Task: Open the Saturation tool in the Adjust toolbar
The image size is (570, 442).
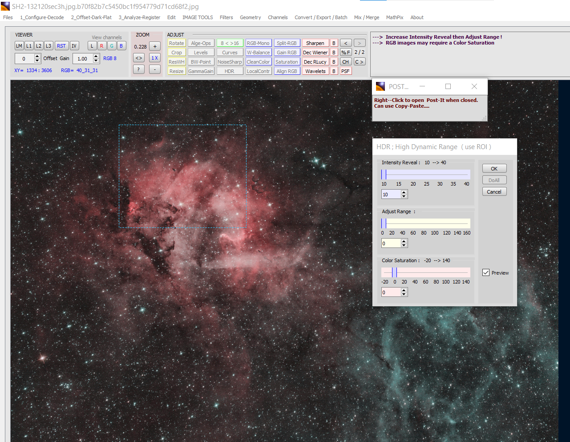Action: coord(287,62)
